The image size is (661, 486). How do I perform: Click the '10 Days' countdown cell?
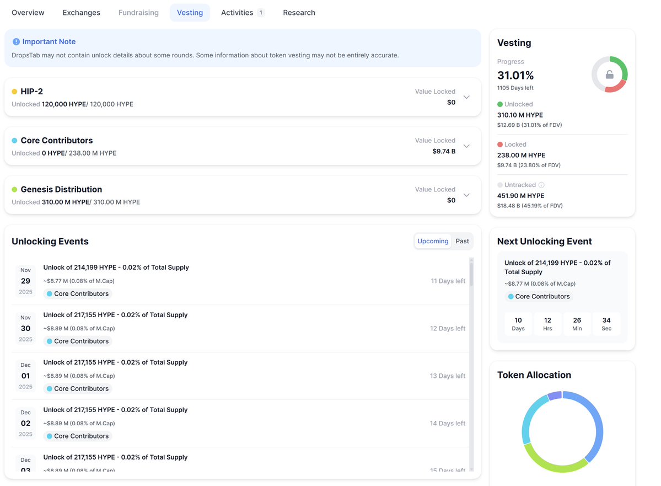point(518,324)
